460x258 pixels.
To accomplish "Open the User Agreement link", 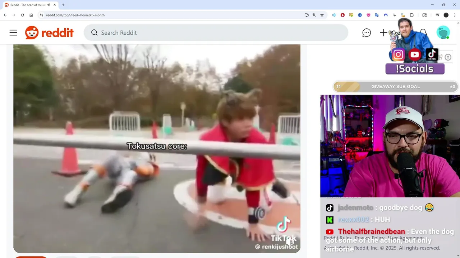I will click(406, 238).
